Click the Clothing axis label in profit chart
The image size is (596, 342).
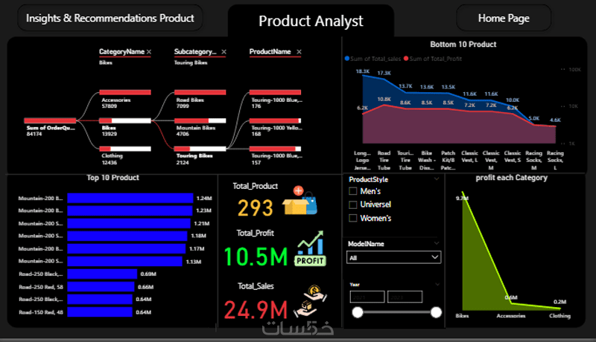[559, 315]
